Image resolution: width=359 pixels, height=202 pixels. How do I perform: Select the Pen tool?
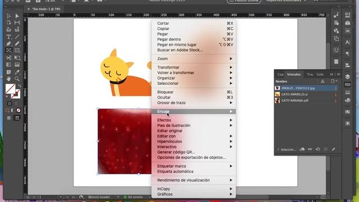tap(8, 44)
